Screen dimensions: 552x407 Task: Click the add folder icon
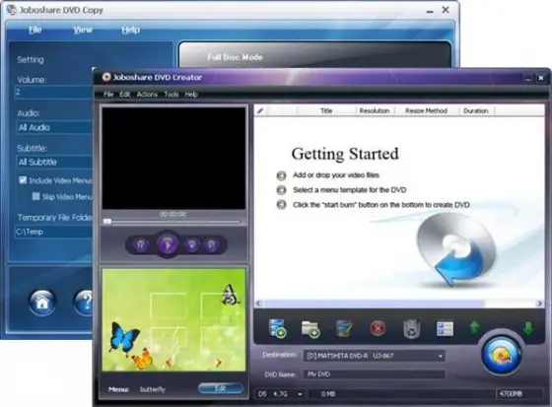point(310,329)
